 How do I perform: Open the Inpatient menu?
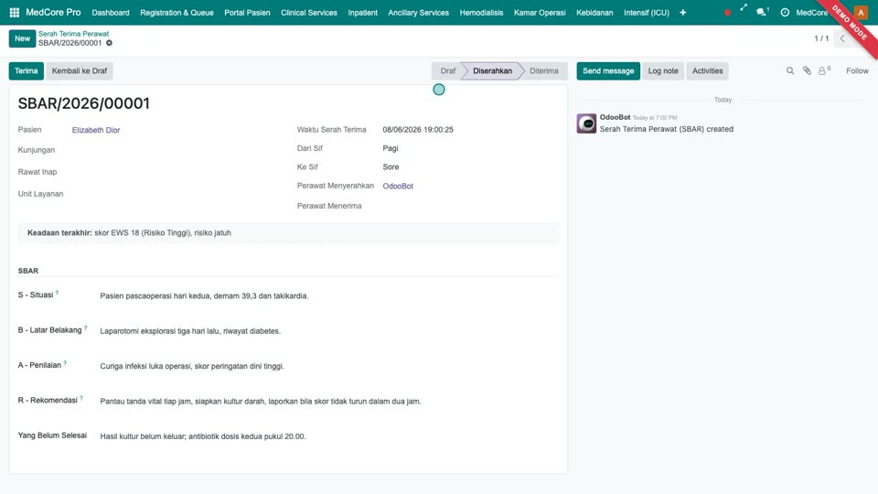click(362, 12)
